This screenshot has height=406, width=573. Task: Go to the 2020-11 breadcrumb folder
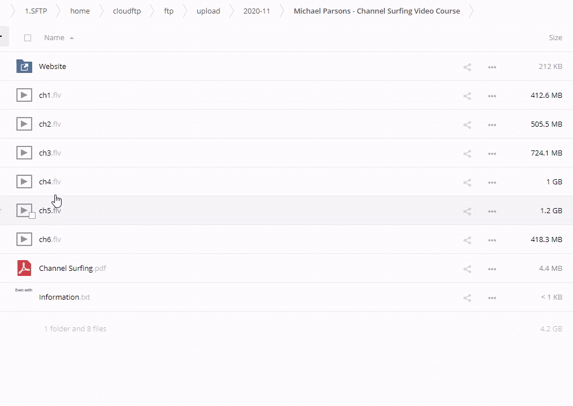point(257,11)
